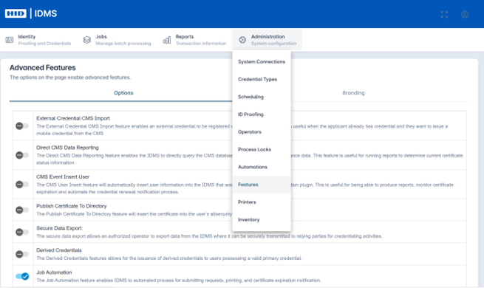This screenshot has width=484, height=288.
Task: Select Credential Types menu entry
Action: tap(262, 79)
